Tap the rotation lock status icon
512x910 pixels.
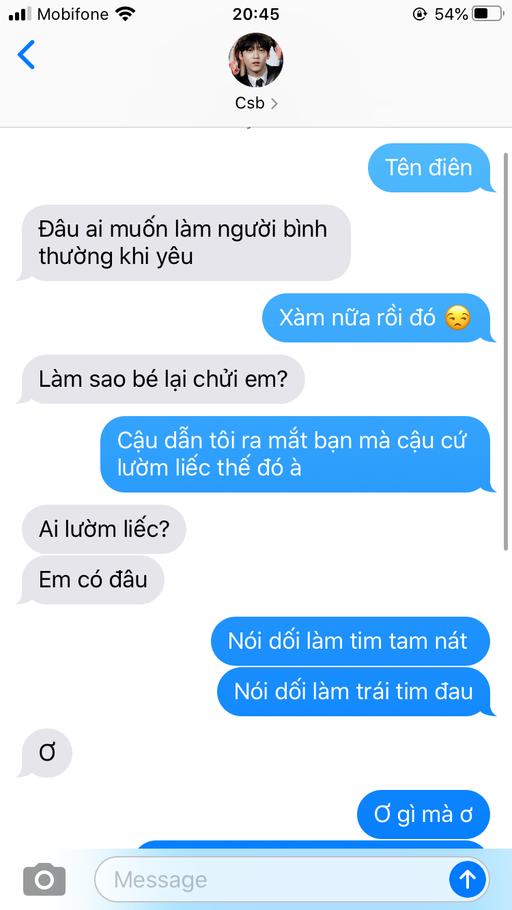pos(419,14)
